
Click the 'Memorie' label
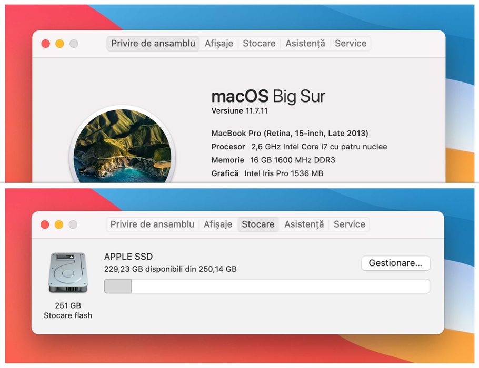(227, 160)
